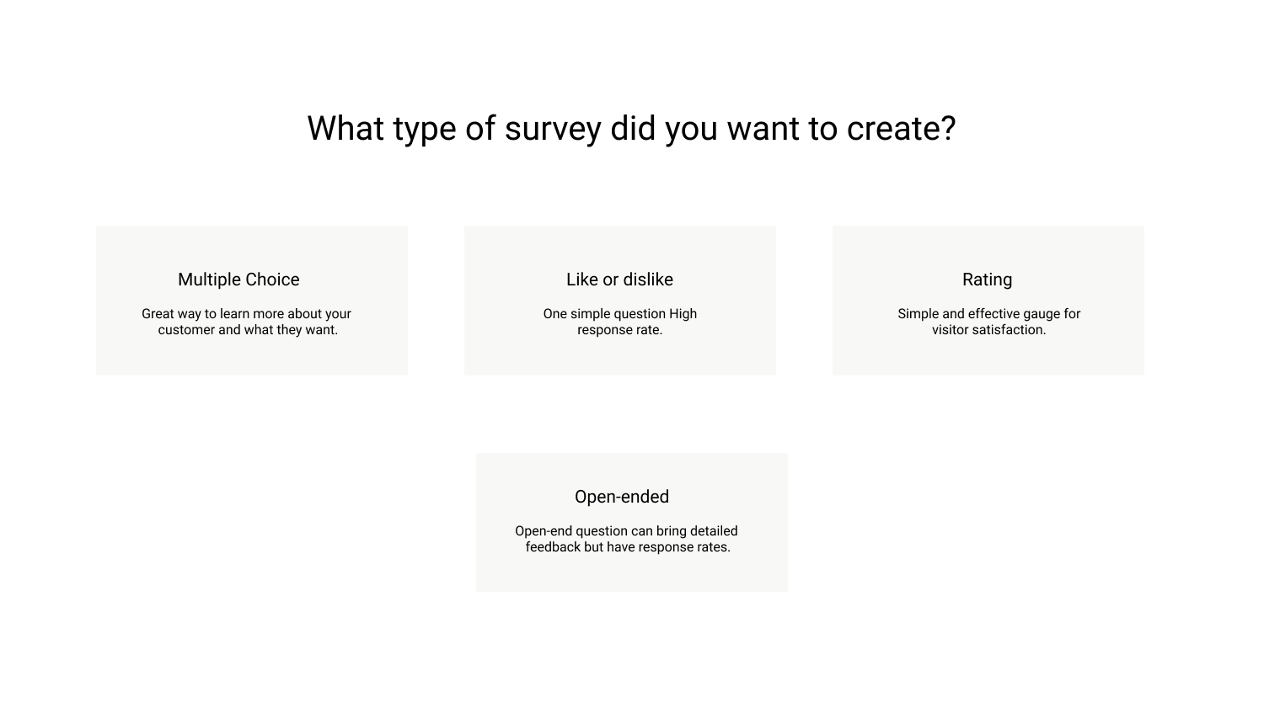
Task: Open the Open-ended survey card
Action: coord(632,522)
